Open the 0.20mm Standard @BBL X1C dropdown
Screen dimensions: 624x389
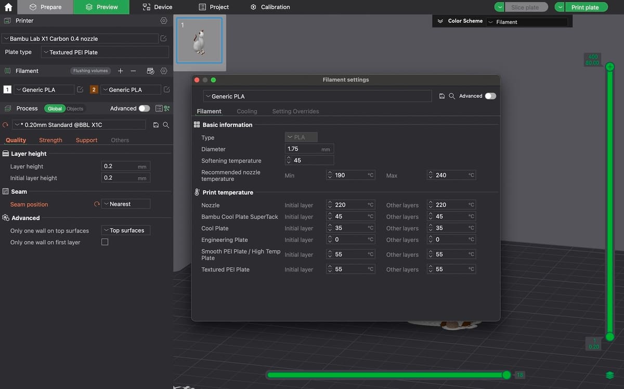click(x=79, y=125)
